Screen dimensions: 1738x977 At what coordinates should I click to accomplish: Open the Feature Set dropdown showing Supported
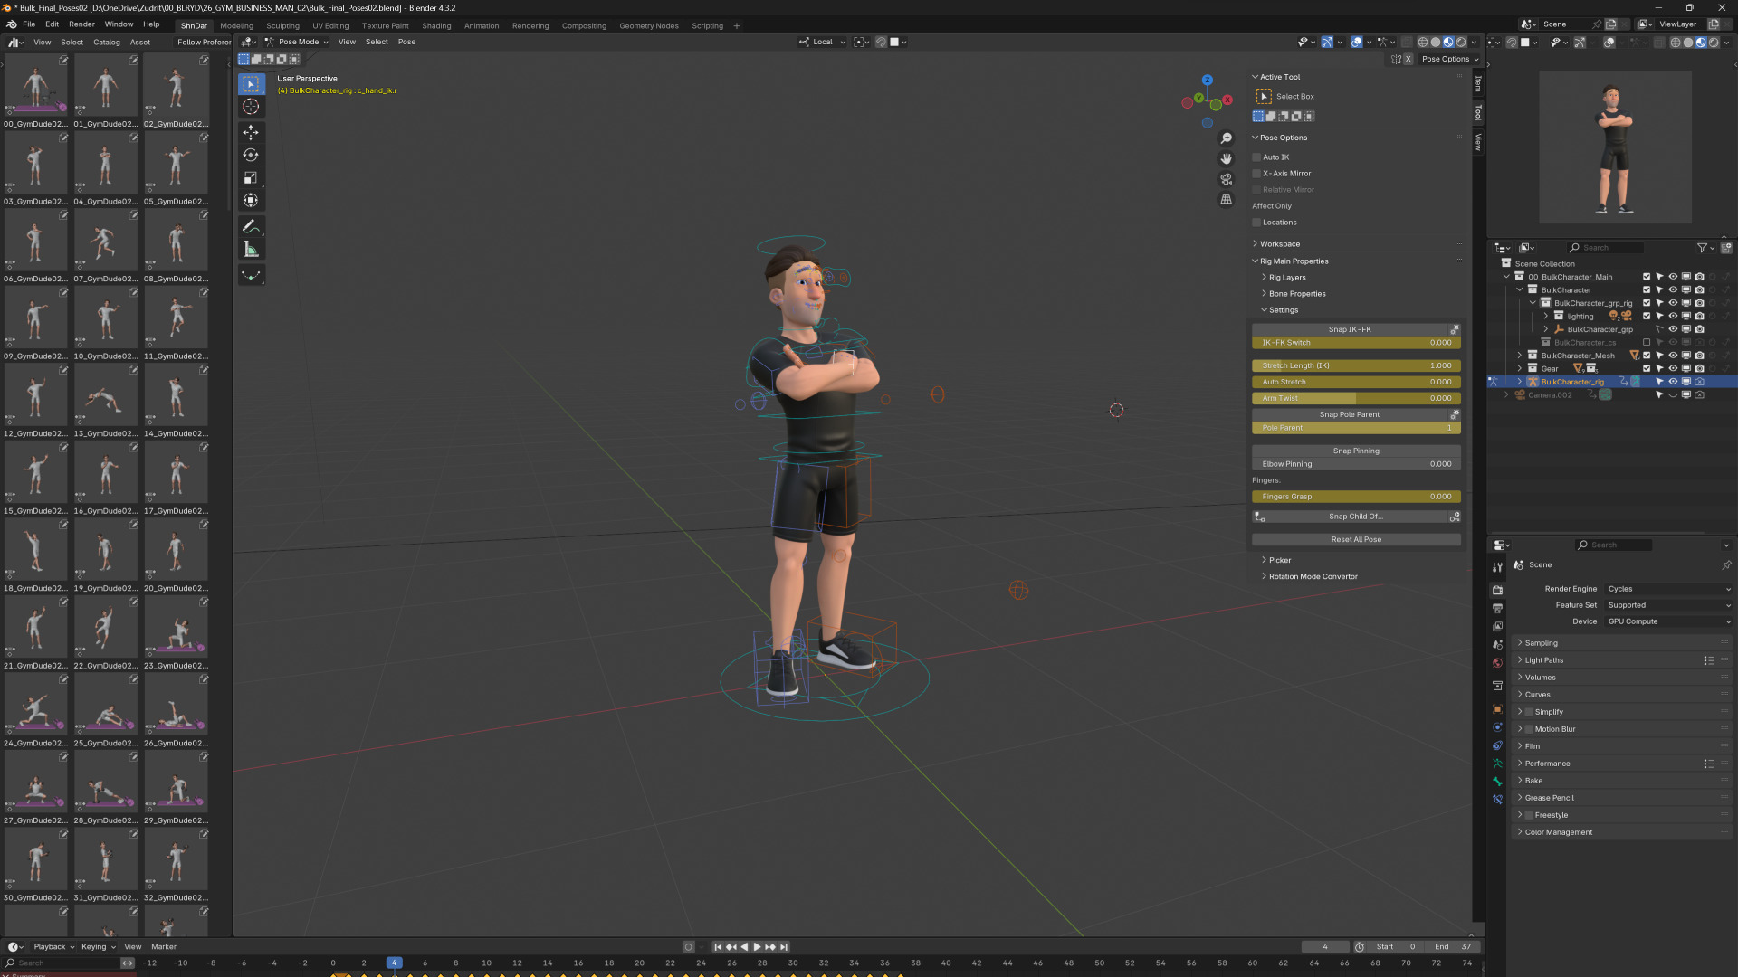[x=1668, y=605]
